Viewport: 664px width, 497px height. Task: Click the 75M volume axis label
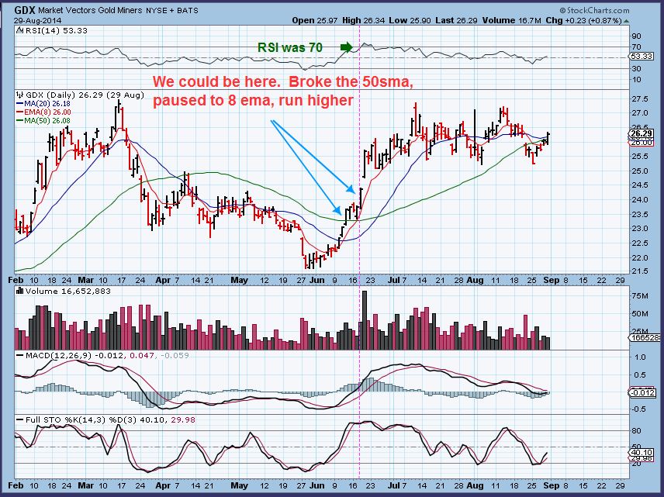coord(640,296)
